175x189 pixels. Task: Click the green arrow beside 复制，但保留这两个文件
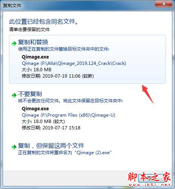(14, 147)
